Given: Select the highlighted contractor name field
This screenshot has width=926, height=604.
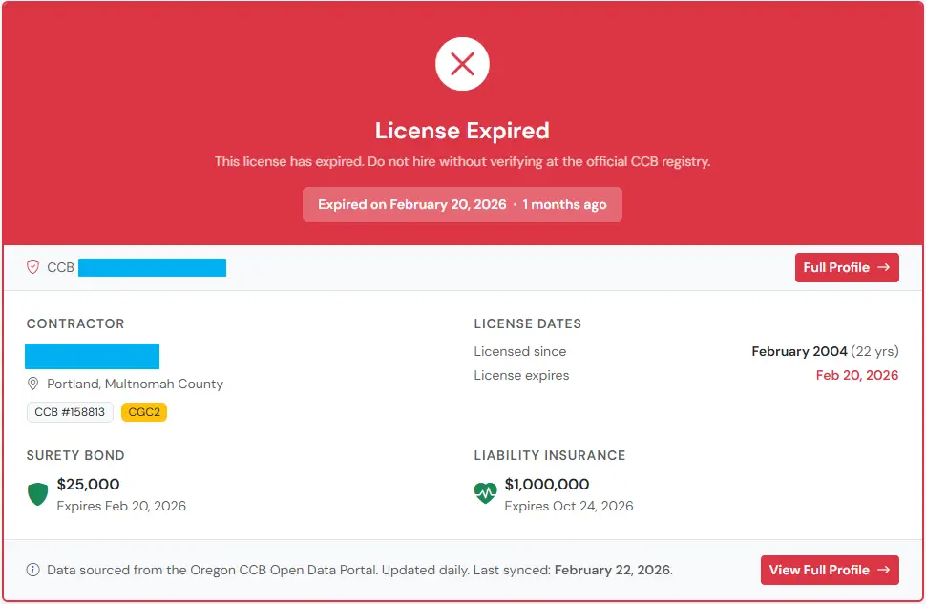Looking at the screenshot, I should [92, 356].
